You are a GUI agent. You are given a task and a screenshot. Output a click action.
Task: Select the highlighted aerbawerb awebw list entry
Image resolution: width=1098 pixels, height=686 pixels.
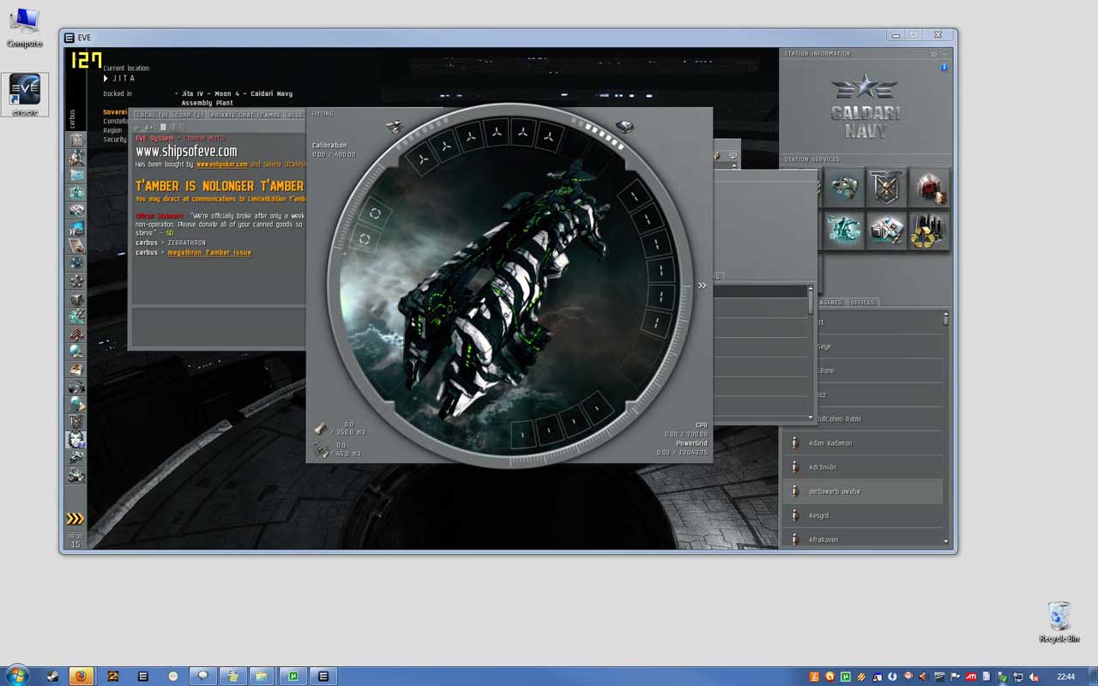pos(862,491)
